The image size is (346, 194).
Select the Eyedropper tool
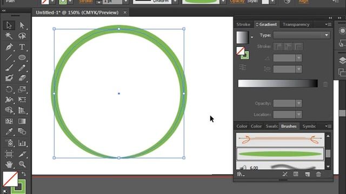coord(9,131)
